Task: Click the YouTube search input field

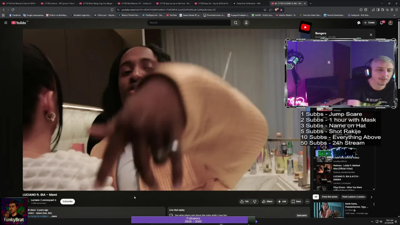Action: click(189, 22)
